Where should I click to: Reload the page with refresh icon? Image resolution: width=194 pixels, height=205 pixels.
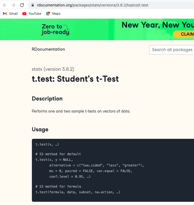[22, 5]
